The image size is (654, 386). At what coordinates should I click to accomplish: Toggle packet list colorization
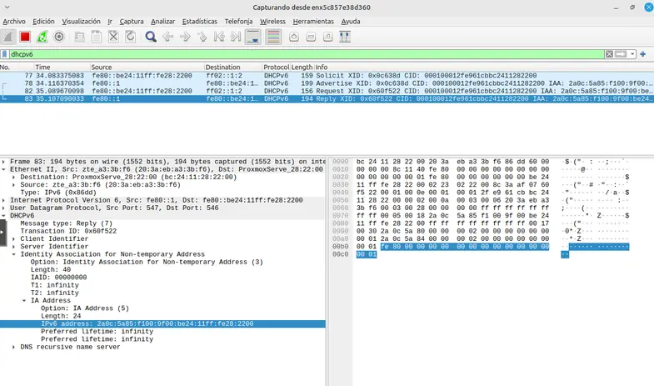[273, 37]
